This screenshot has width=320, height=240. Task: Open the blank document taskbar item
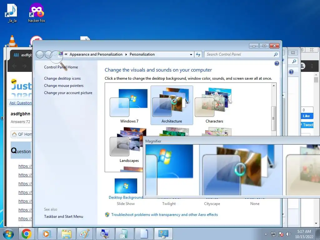click(144, 234)
